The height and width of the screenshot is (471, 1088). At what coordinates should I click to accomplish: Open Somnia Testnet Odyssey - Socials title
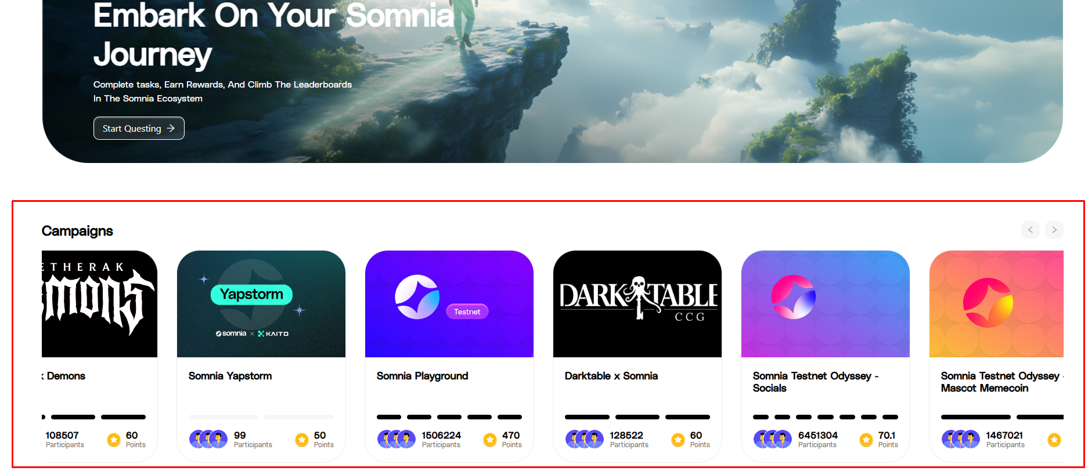coord(816,382)
